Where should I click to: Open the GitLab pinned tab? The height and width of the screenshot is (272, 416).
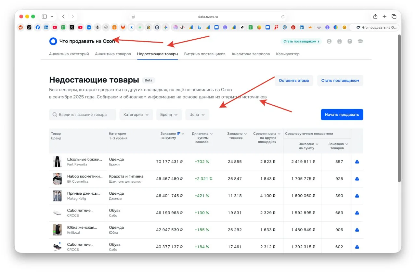tap(123, 28)
